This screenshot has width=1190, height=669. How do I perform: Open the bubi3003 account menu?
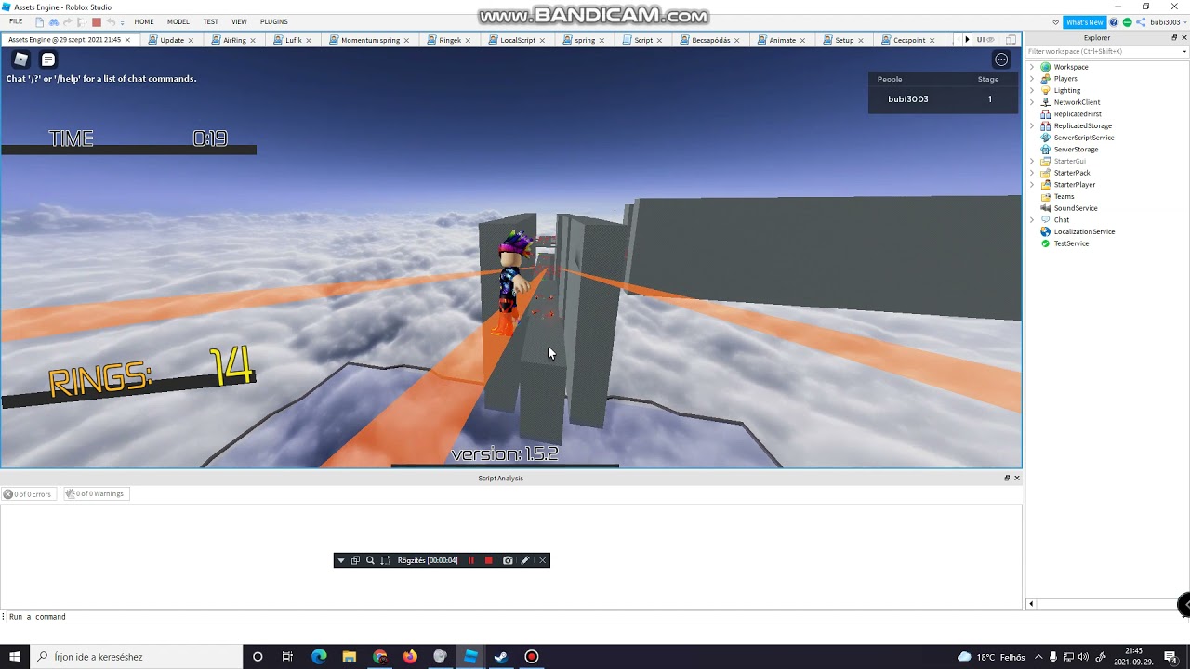(1169, 22)
